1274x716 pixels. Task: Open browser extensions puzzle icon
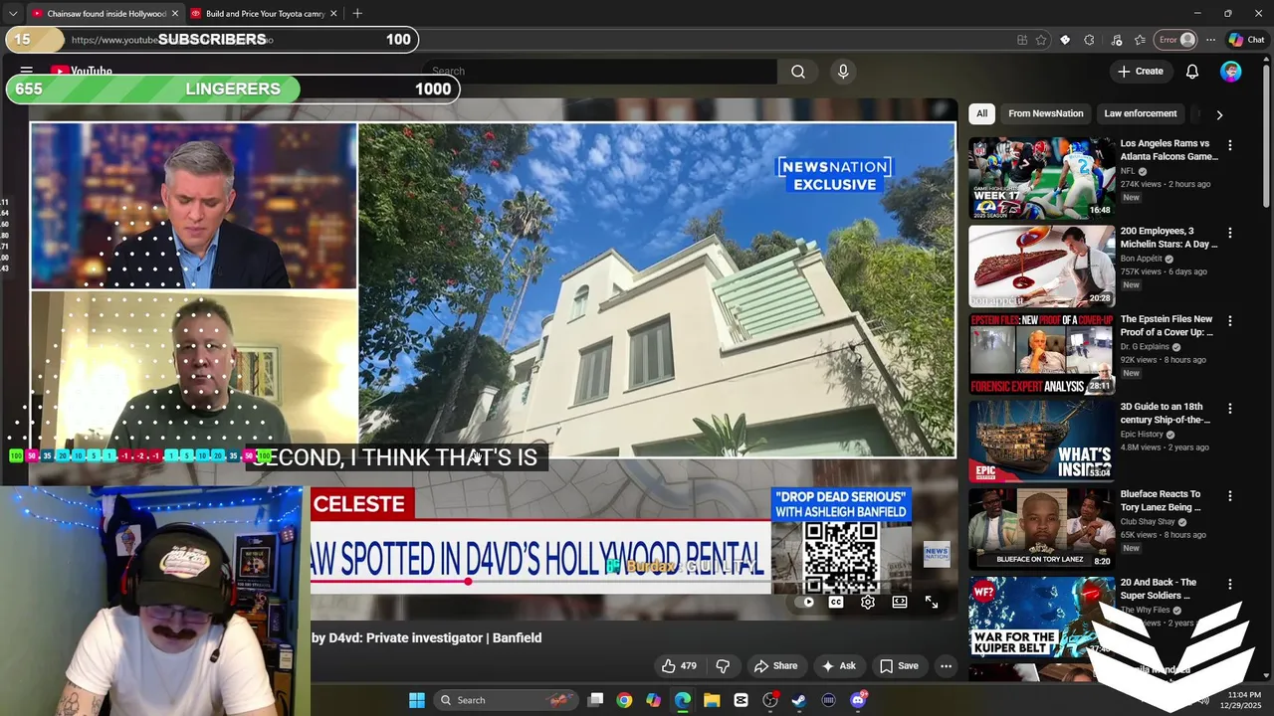(1089, 40)
